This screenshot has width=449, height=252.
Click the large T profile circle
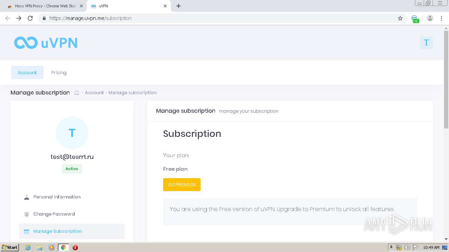point(72,133)
